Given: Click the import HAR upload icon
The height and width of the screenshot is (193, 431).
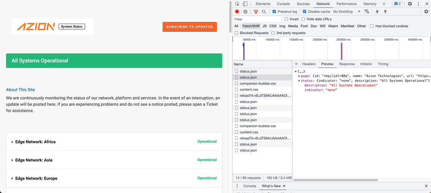Looking at the screenshot, I should [x=378, y=12].
